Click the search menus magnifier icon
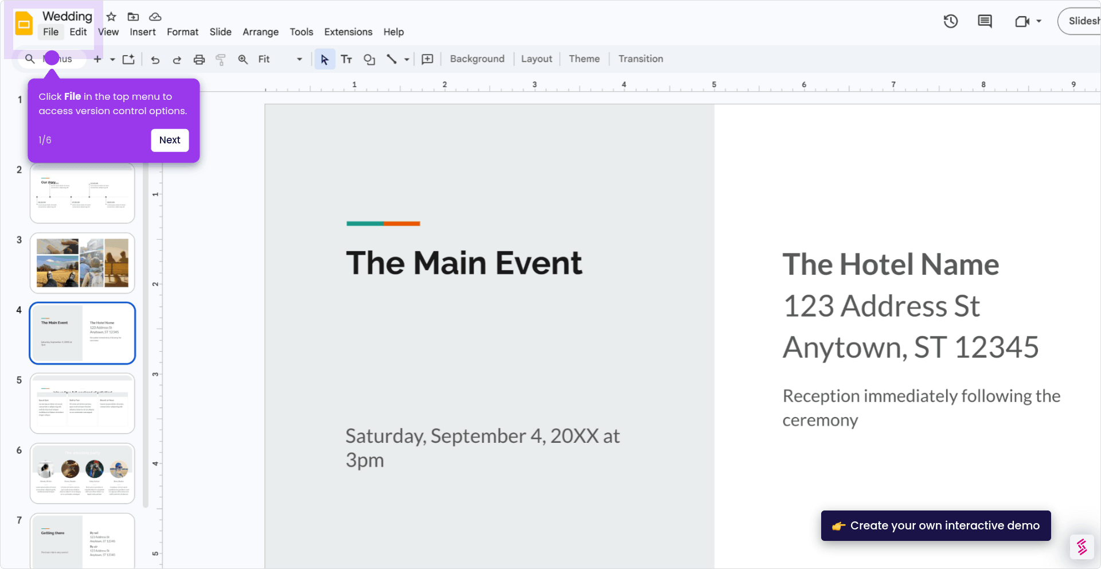The image size is (1101, 569). pos(30,59)
